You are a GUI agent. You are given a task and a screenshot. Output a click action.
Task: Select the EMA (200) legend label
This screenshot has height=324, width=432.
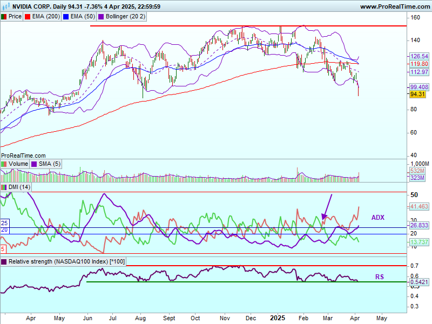(x=46, y=17)
